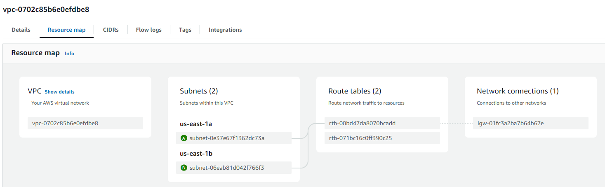Click the Network connections (1) heading
Viewport: 605px width, 187px height.
click(x=518, y=91)
